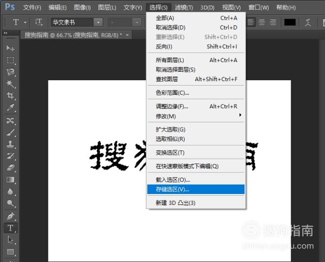Click highlighted 存储选区(V)... item
This screenshot has width=325, height=262.
pyautogui.click(x=196, y=189)
